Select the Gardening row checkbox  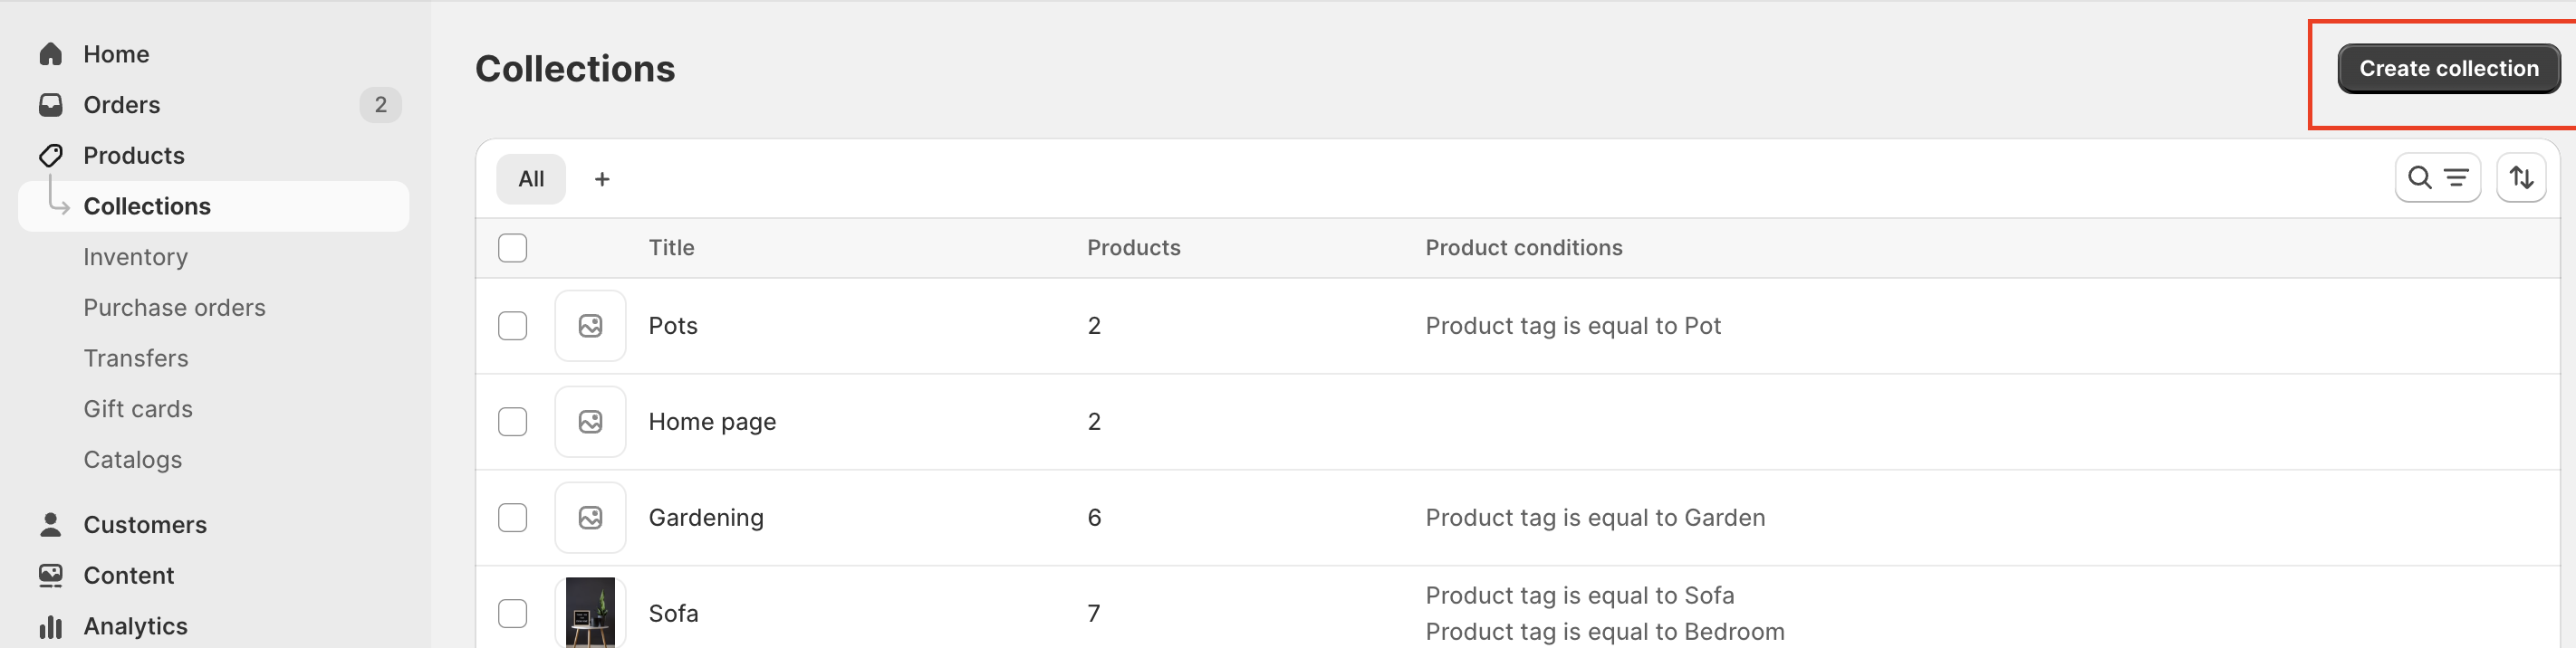click(x=513, y=519)
